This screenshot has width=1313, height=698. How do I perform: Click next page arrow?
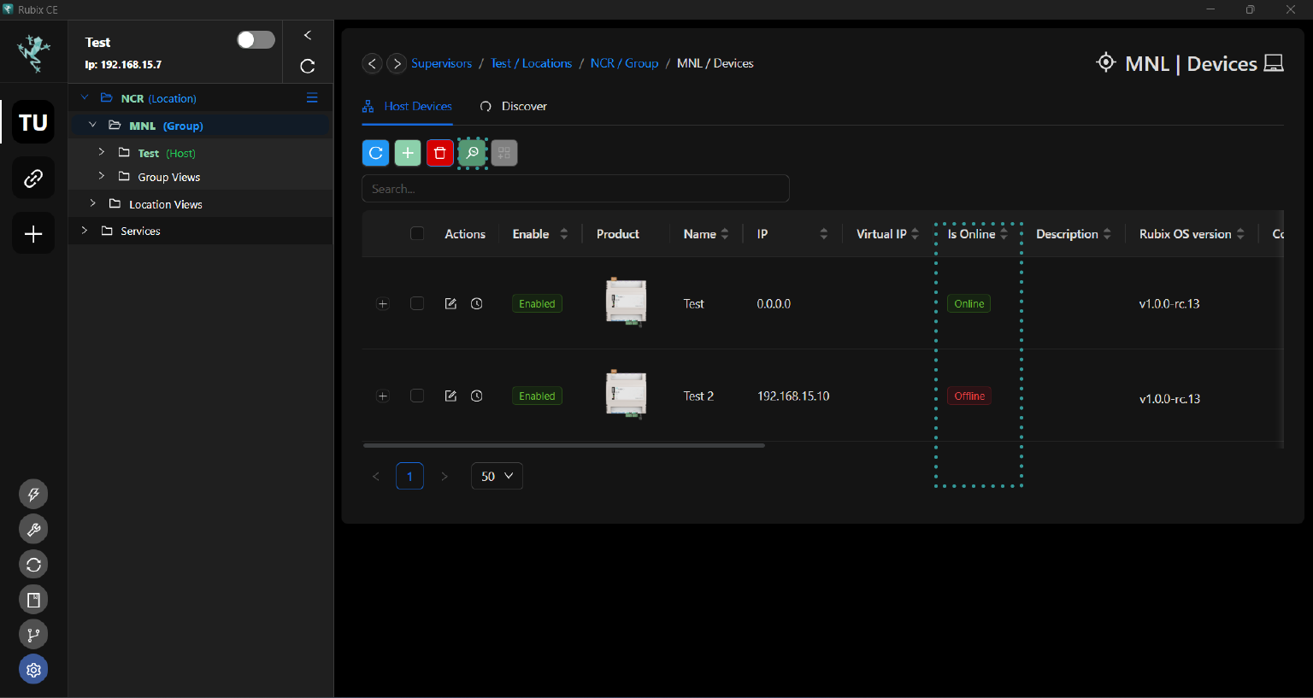445,476
